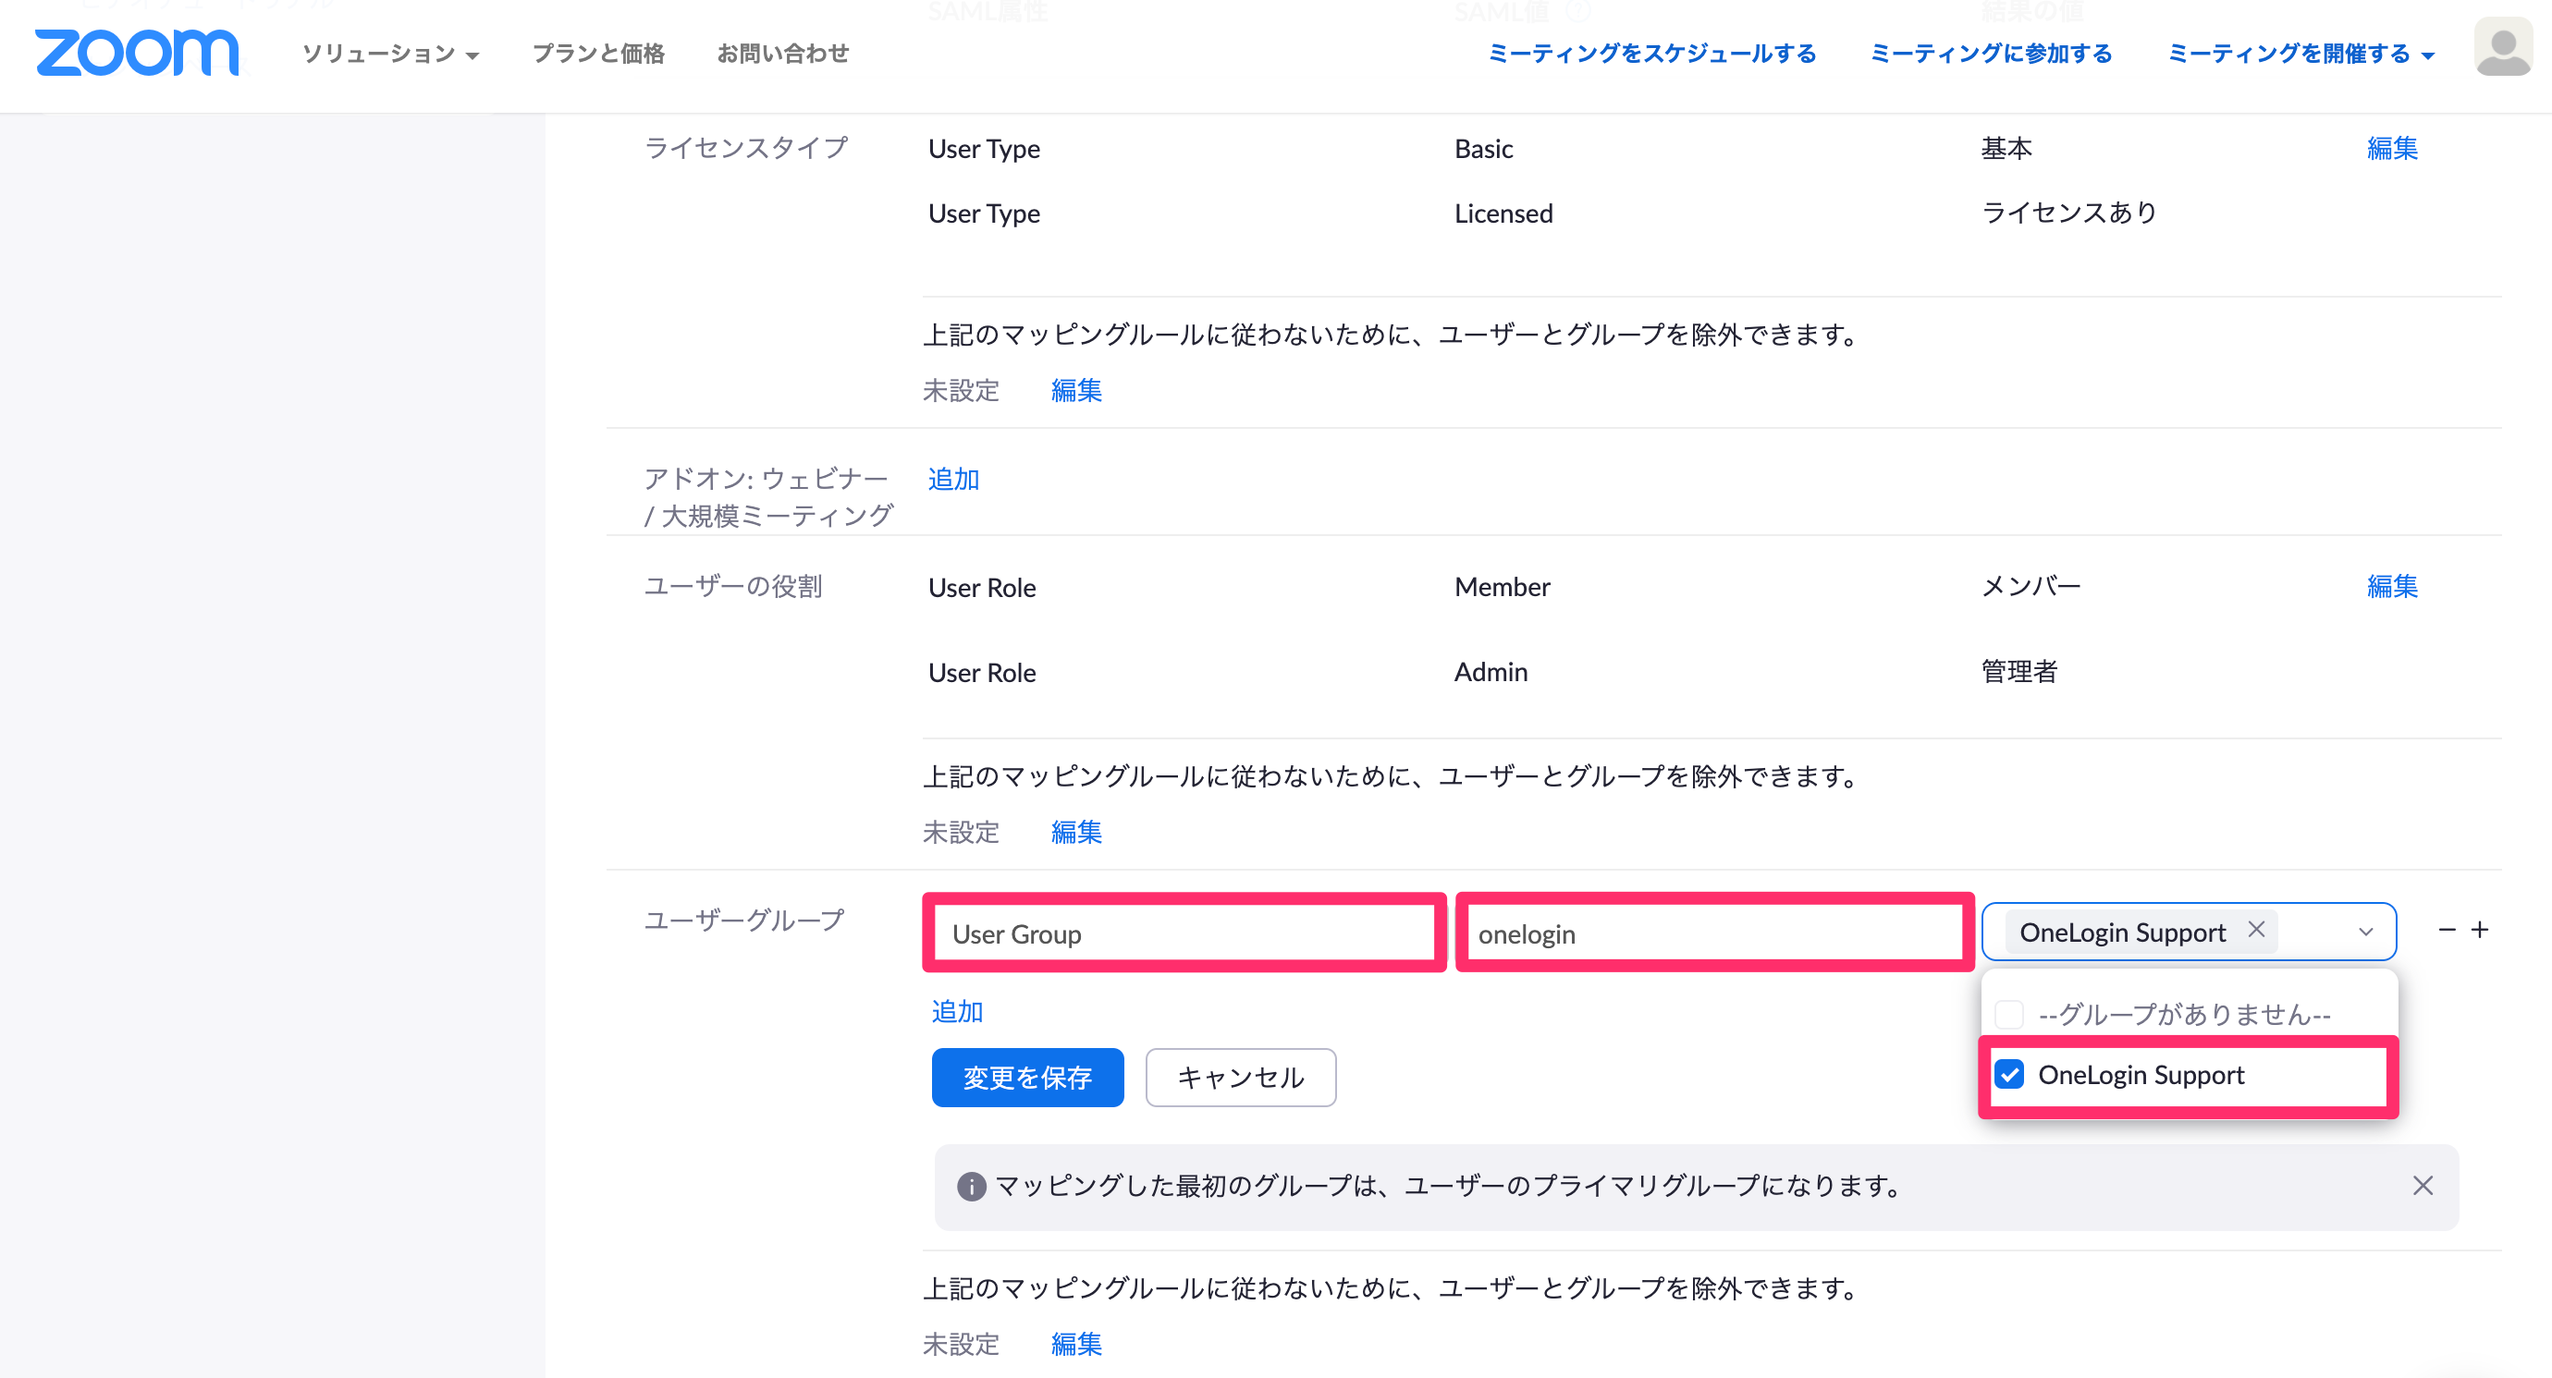Image resolution: width=2552 pixels, height=1378 pixels.
Task: Click ミーティングに参加する link
Action: [x=1992, y=54]
